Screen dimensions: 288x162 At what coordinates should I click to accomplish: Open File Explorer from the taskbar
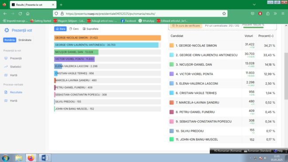click(19, 158)
